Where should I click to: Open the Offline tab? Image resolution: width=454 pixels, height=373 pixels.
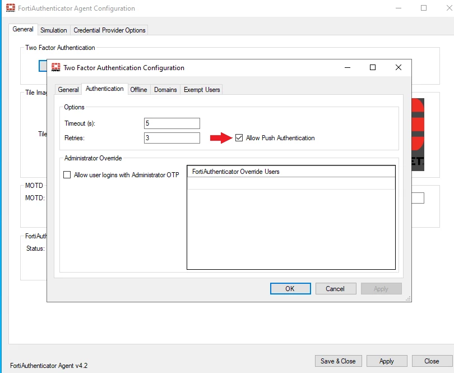138,90
